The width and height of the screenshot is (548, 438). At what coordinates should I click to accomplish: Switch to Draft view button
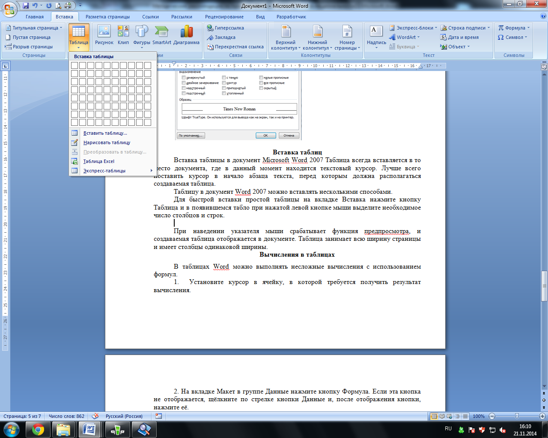465,416
